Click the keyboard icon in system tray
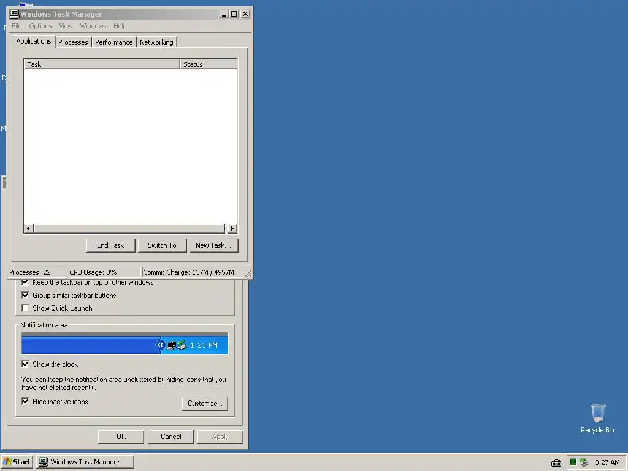628x471 pixels. [556, 462]
